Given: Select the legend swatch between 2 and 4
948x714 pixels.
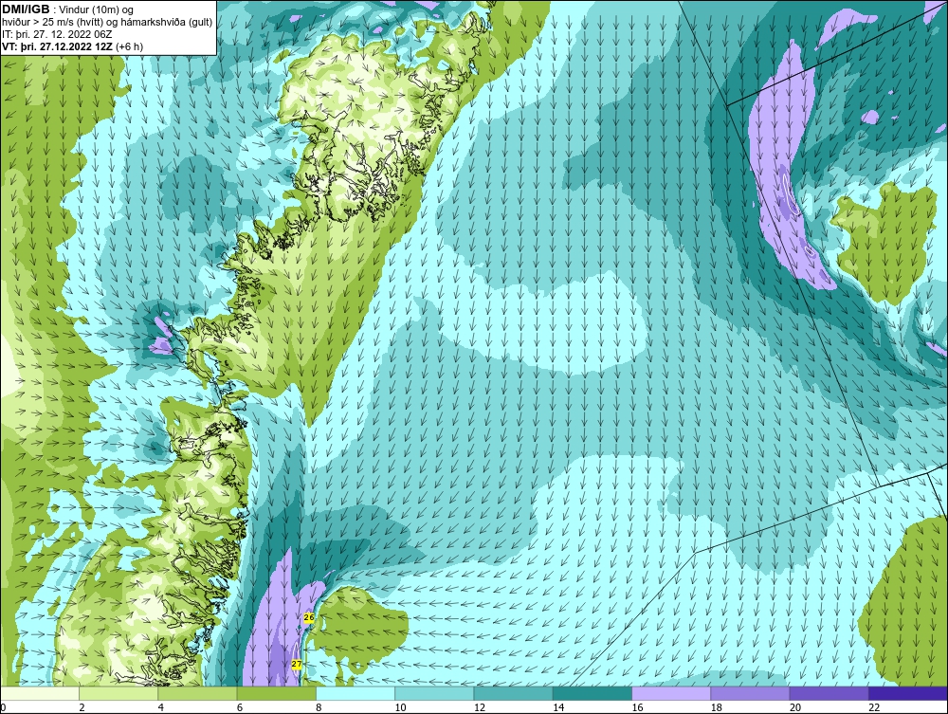Looking at the screenshot, I should tap(118, 693).
